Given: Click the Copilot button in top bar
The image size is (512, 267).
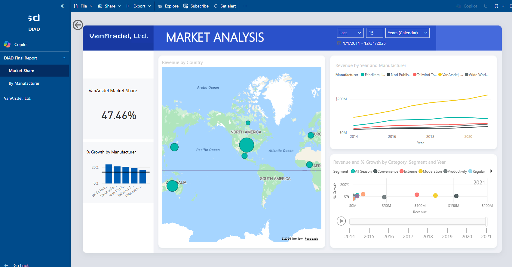Looking at the screenshot, I should pos(467,6).
